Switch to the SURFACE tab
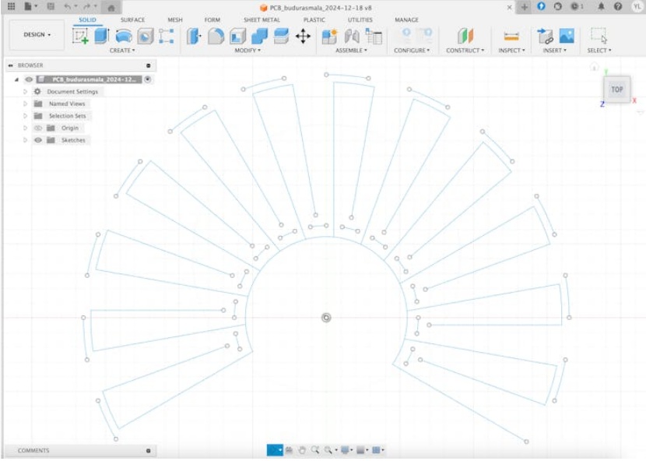The image size is (646, 461). 132,19
